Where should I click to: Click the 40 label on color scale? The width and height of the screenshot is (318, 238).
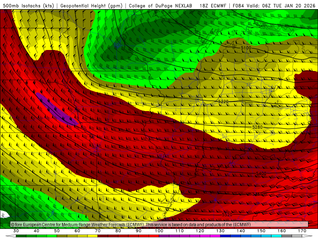click(36, 231)
